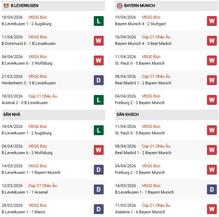Click the B.Leverkusen club logo icon
Image resolution: width=219 pixels, height=217 pixels.
[x=5, y=5]
